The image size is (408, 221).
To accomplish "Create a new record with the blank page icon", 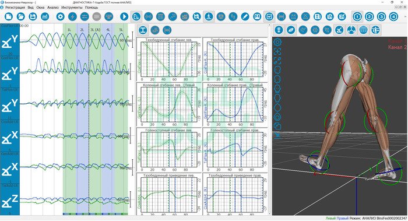I will pos(9,17).
